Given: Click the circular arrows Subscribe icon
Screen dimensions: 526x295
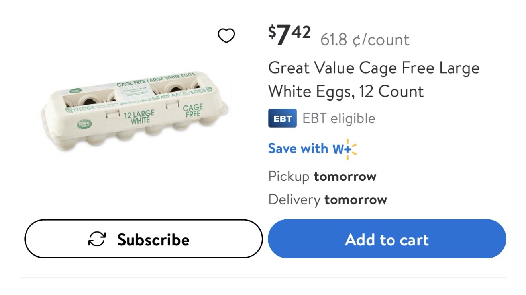Looking at the screenshot, I should 97,239.
